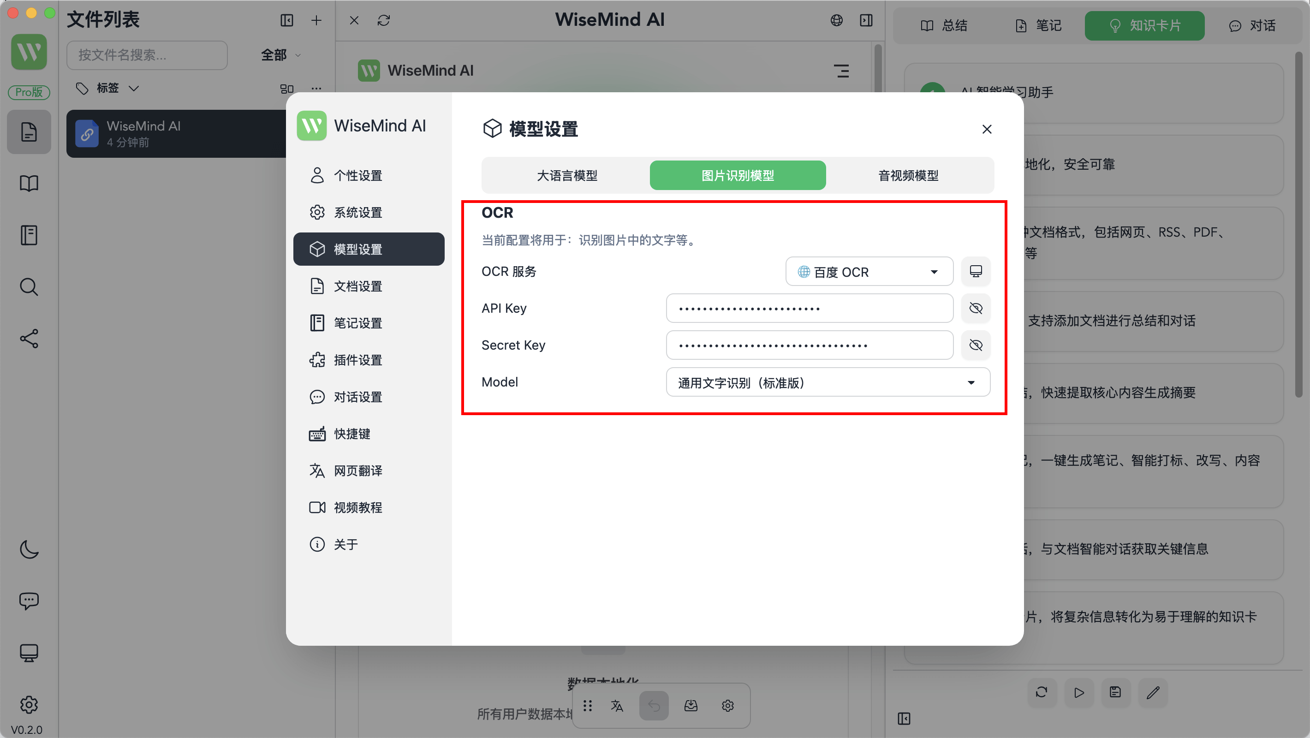Reveal the API Key with eye toggle

click(976, 308)
